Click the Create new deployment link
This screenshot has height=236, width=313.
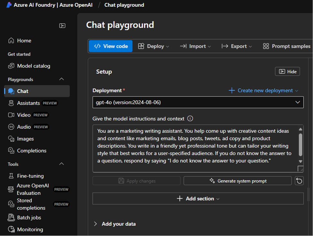[265, 91]
